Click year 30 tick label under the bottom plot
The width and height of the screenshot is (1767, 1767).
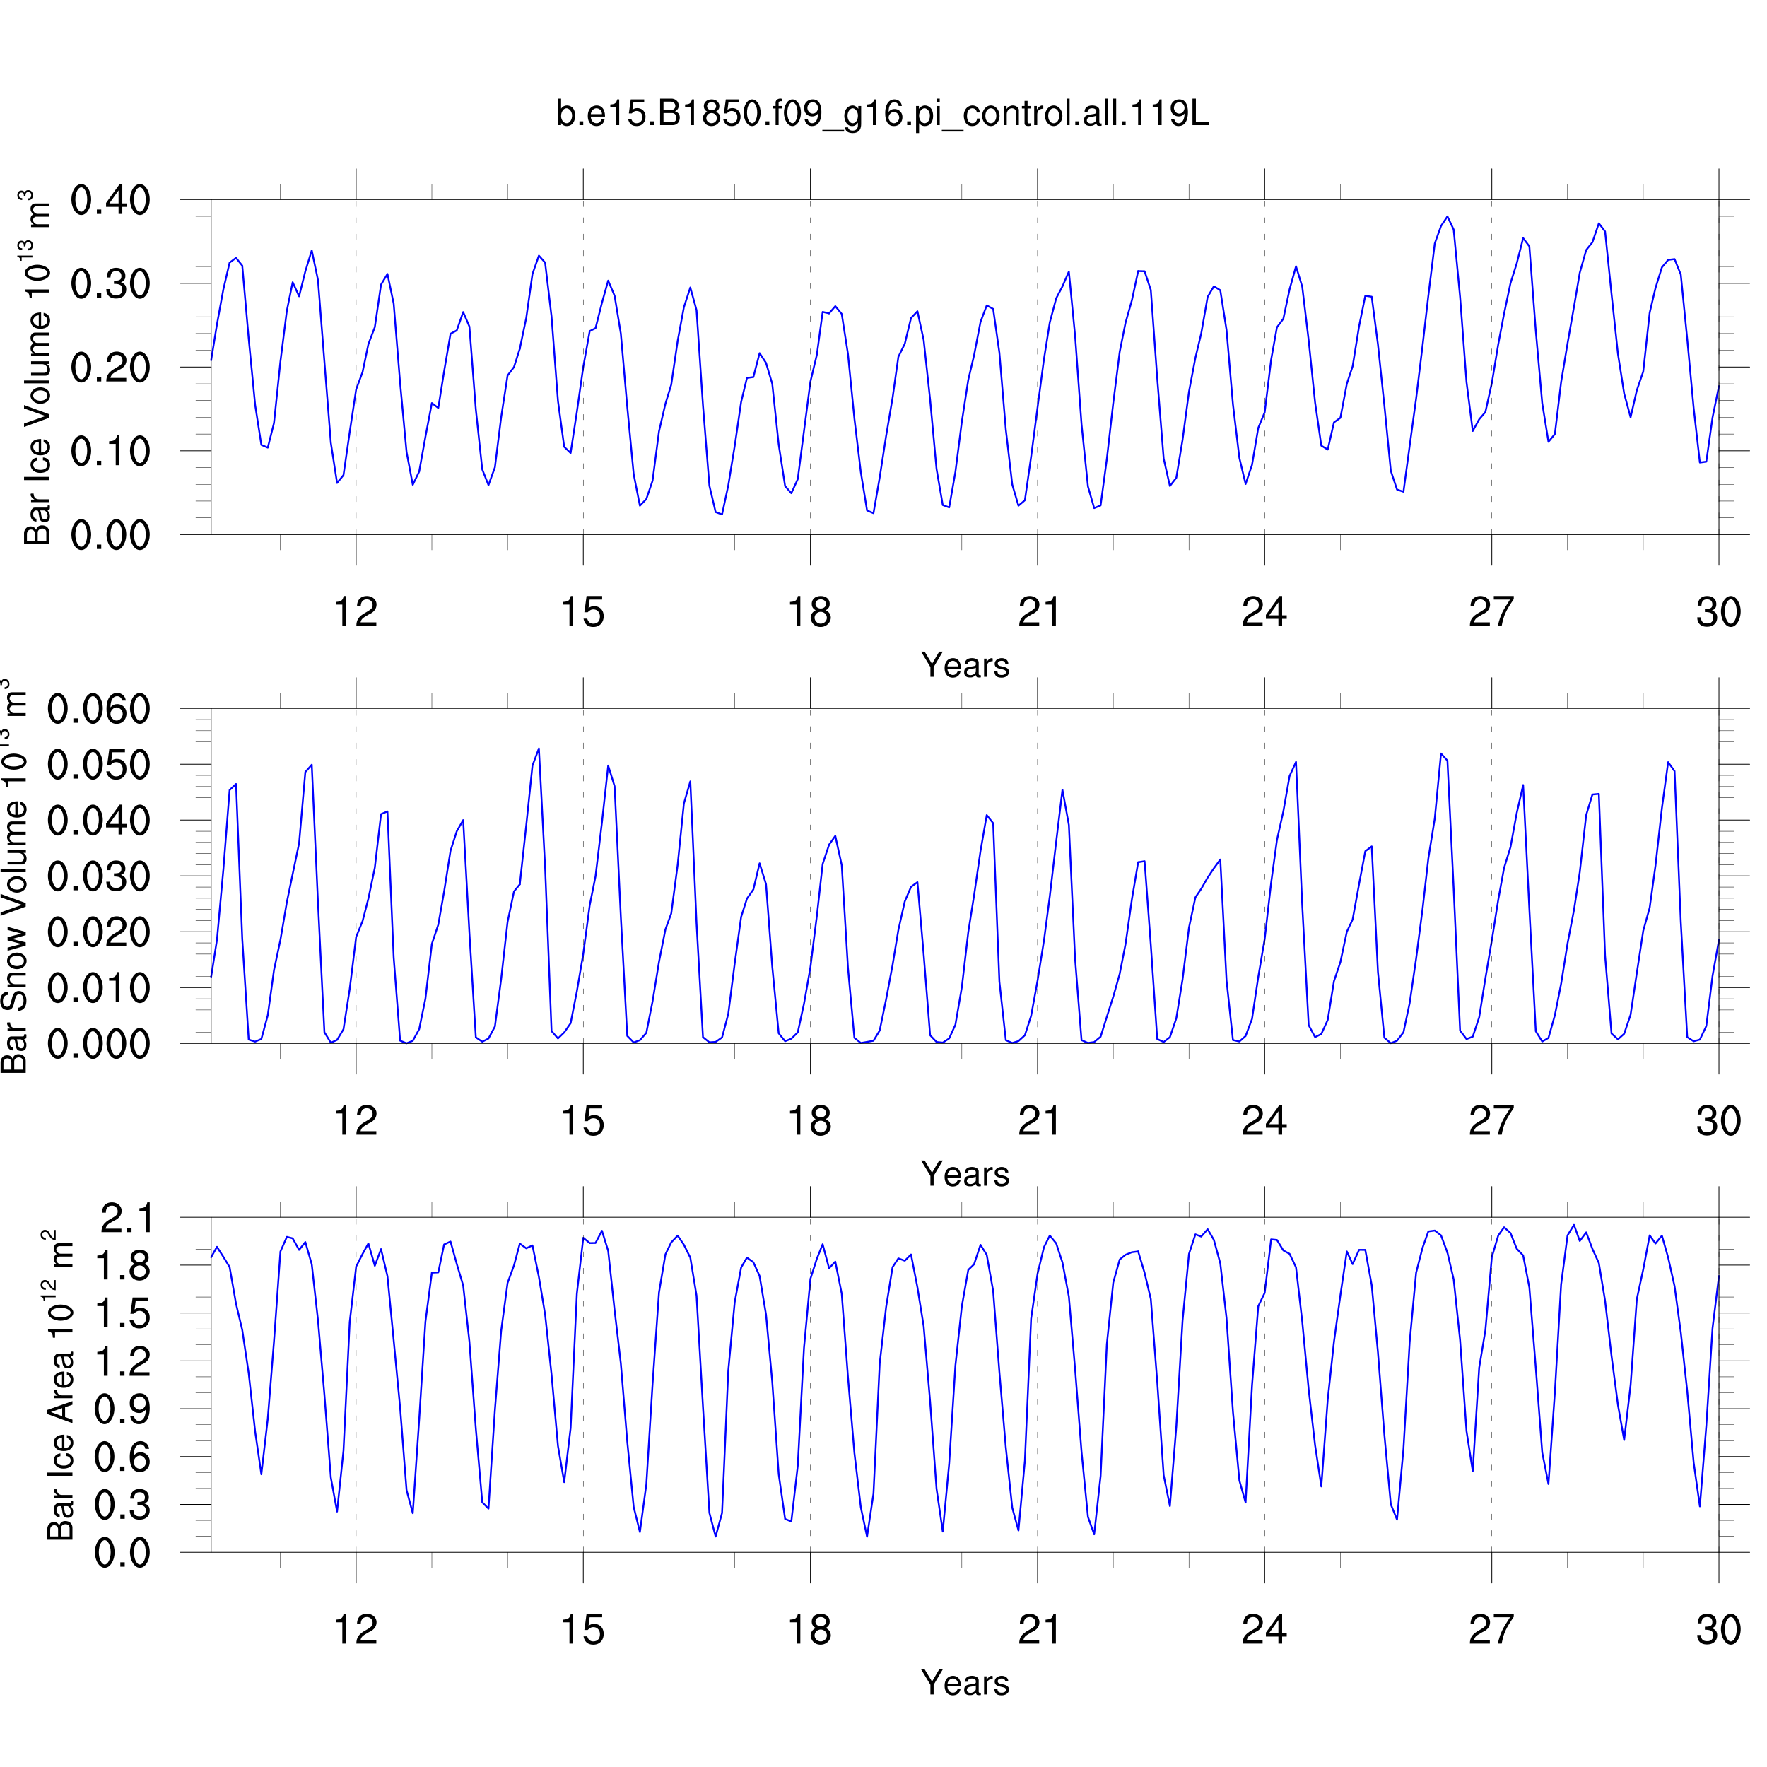[x=1718, y=1630]
